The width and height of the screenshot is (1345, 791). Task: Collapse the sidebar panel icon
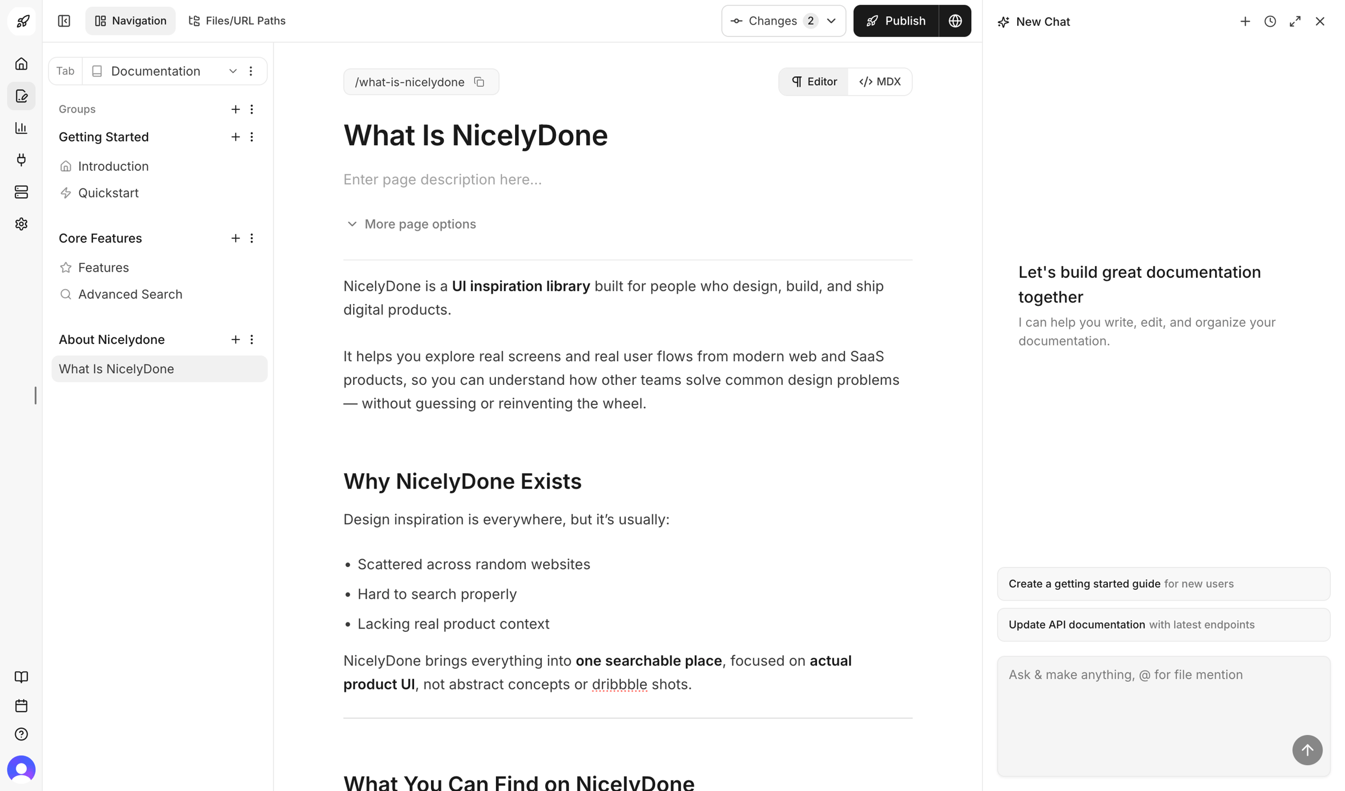pyautogui.click(x=64, y=21)
